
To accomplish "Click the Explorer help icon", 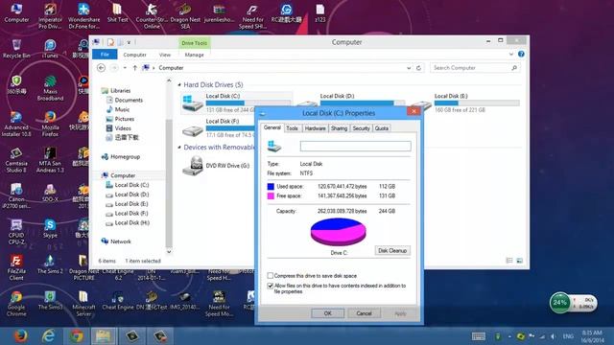I will (521, 54).
